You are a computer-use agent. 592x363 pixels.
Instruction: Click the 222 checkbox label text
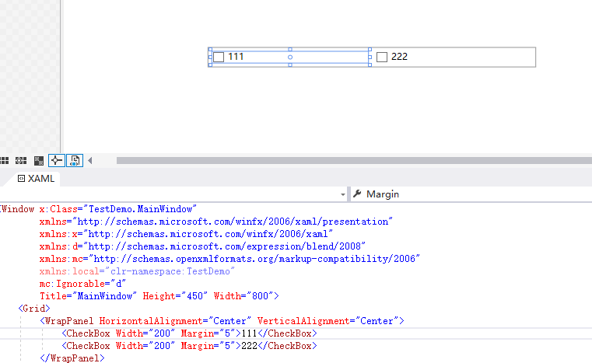[x=399, y=57]
